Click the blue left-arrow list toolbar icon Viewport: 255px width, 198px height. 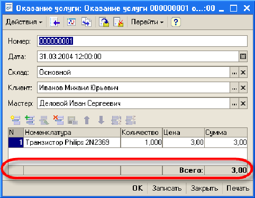point(54,22)
